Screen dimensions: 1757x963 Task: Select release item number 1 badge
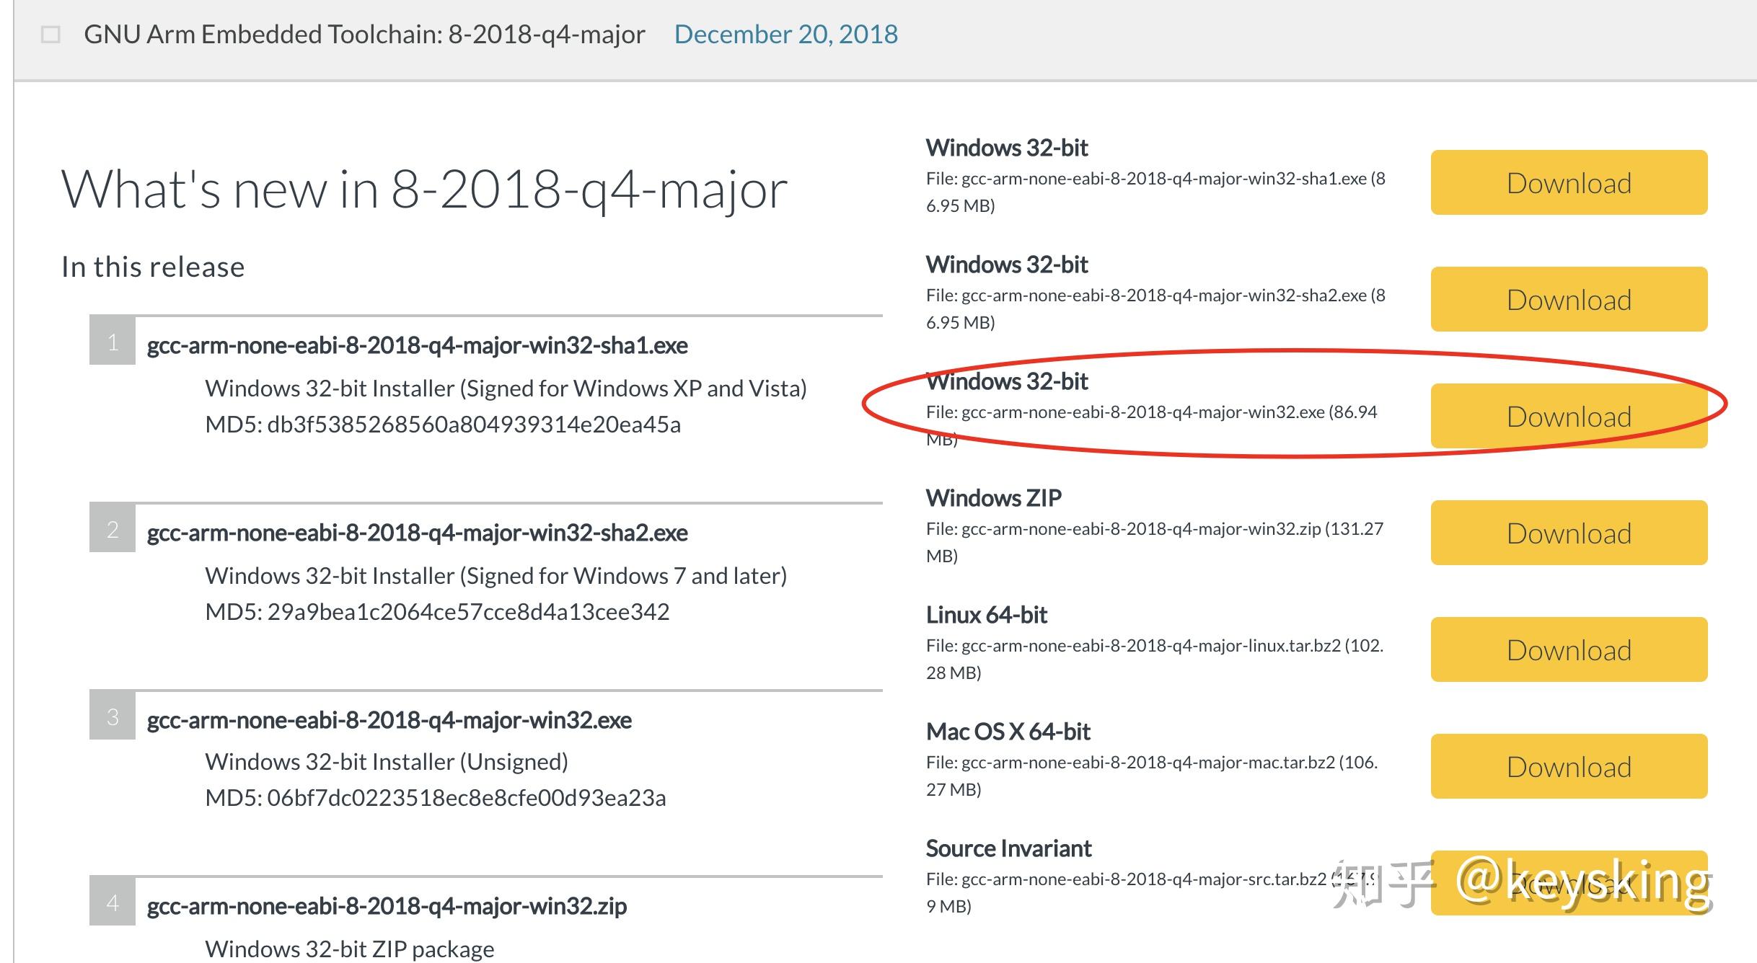tap(113, 341)
